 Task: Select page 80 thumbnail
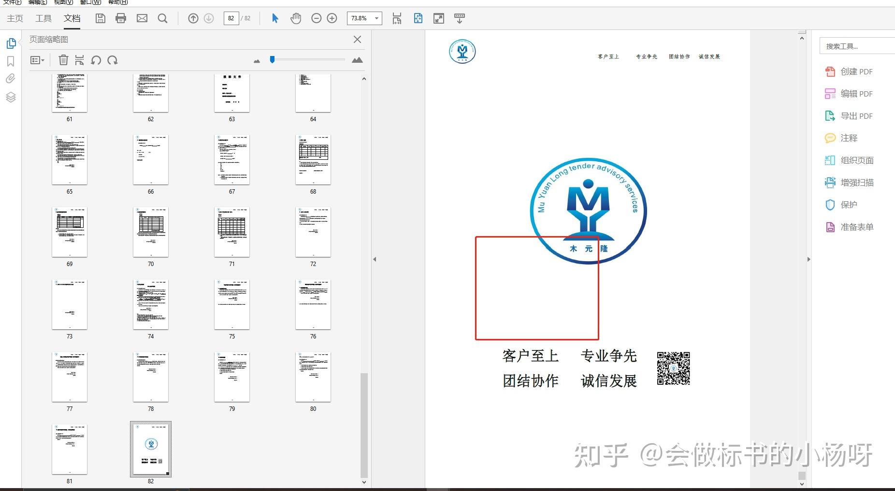pyautogui.click(x=313, y=377)
